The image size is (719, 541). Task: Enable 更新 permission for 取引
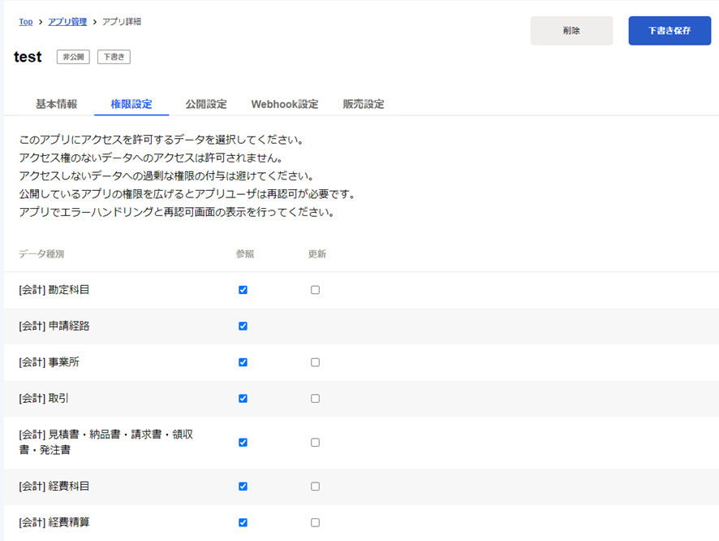pyautogui.click(x=315, y=399)
